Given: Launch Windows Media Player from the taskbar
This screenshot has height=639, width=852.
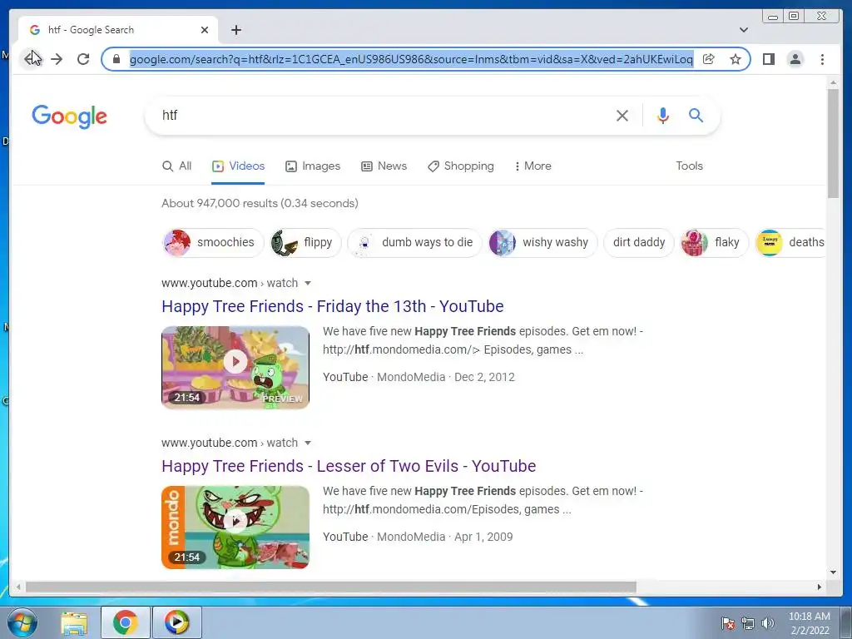Looking at the screenshot, I should (x=177, y=622).
